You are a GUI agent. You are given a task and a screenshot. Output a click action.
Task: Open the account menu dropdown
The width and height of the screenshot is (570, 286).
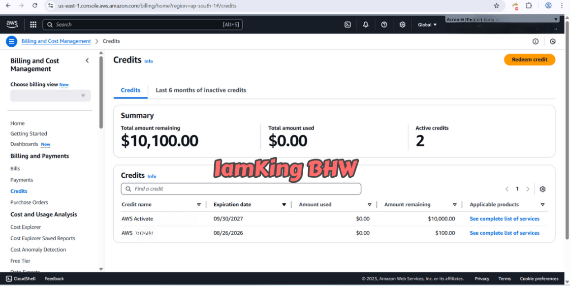(503, 19)
